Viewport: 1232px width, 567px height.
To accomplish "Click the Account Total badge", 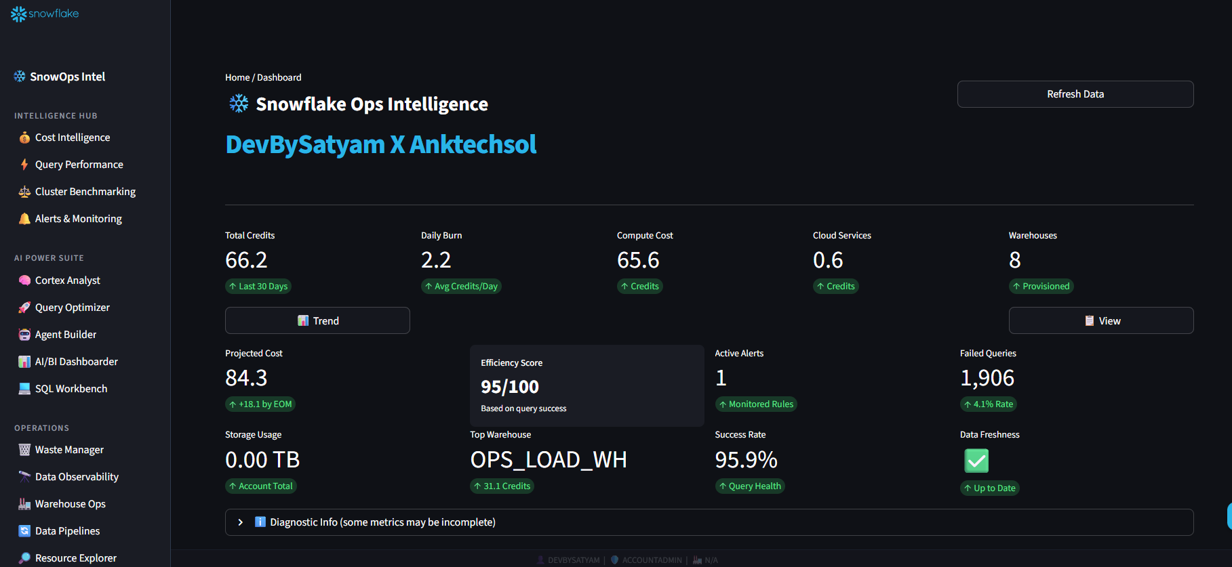I will (x=261, y=486).
